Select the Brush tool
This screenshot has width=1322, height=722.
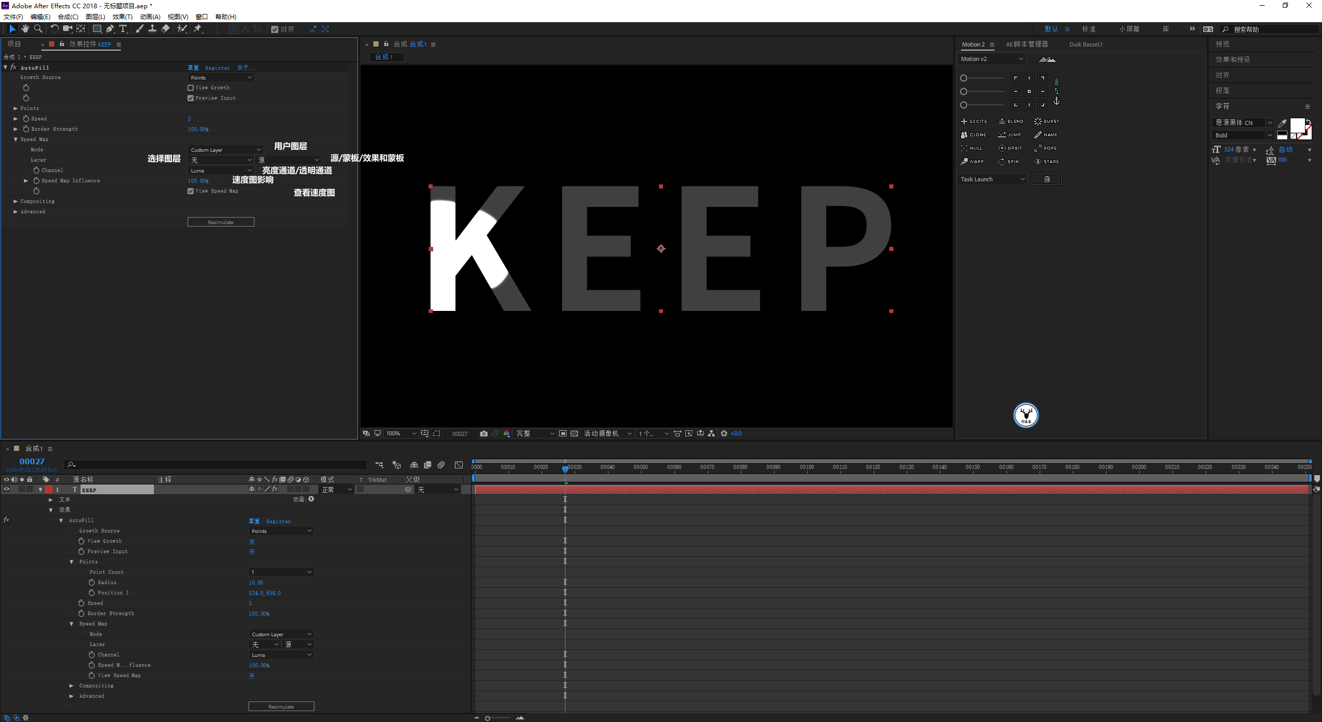pyautogui.click(x=139, y=29)
